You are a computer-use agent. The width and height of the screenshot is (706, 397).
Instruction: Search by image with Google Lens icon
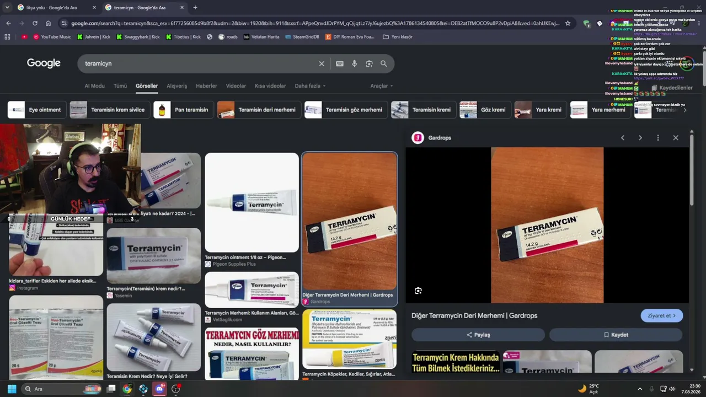point(369,63)
